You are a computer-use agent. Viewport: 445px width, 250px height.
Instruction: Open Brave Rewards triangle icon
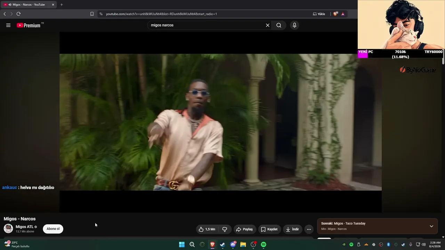(x=343, y=14)
